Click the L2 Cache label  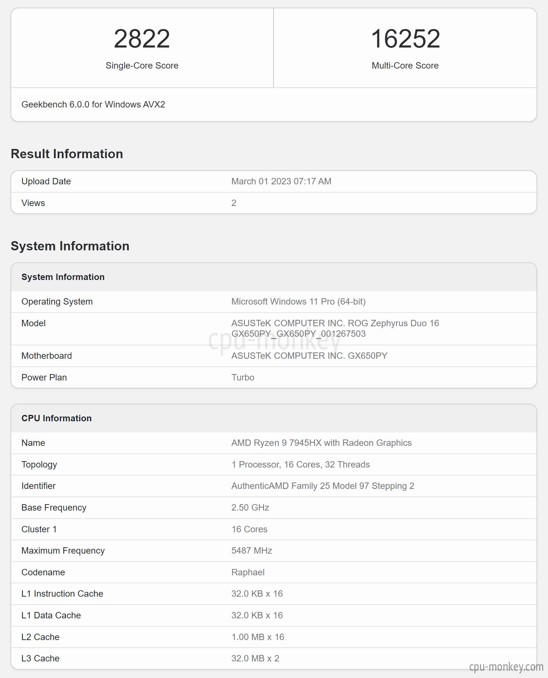(x=41, y=637)
